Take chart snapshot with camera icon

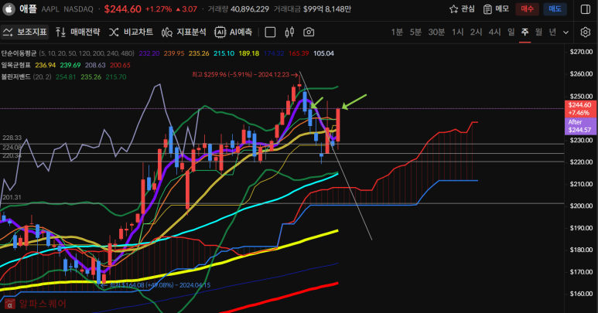coord(309,32)
